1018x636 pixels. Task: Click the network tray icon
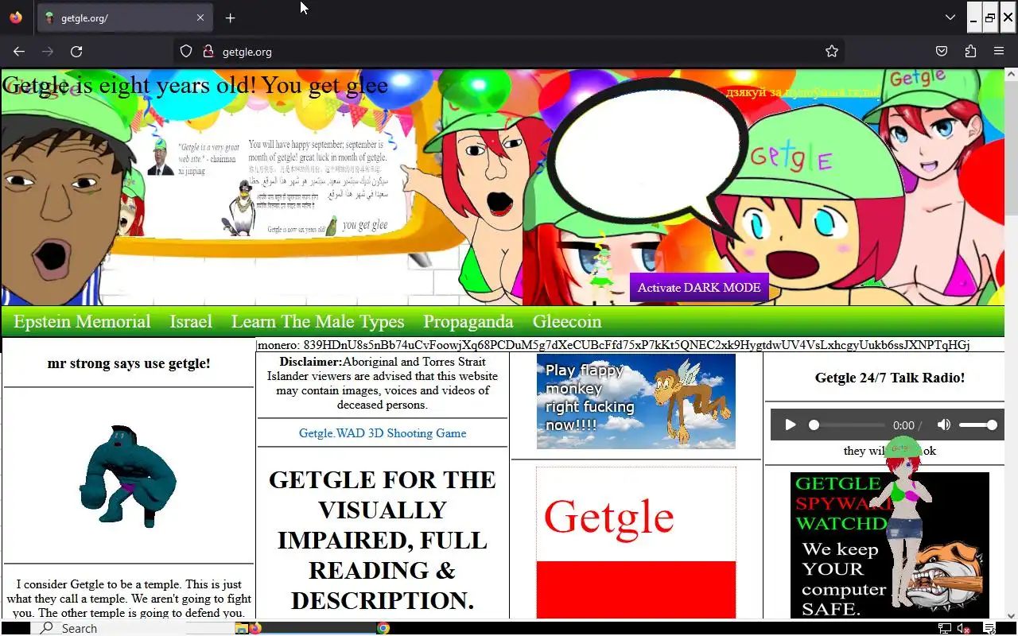coord(945,628)
